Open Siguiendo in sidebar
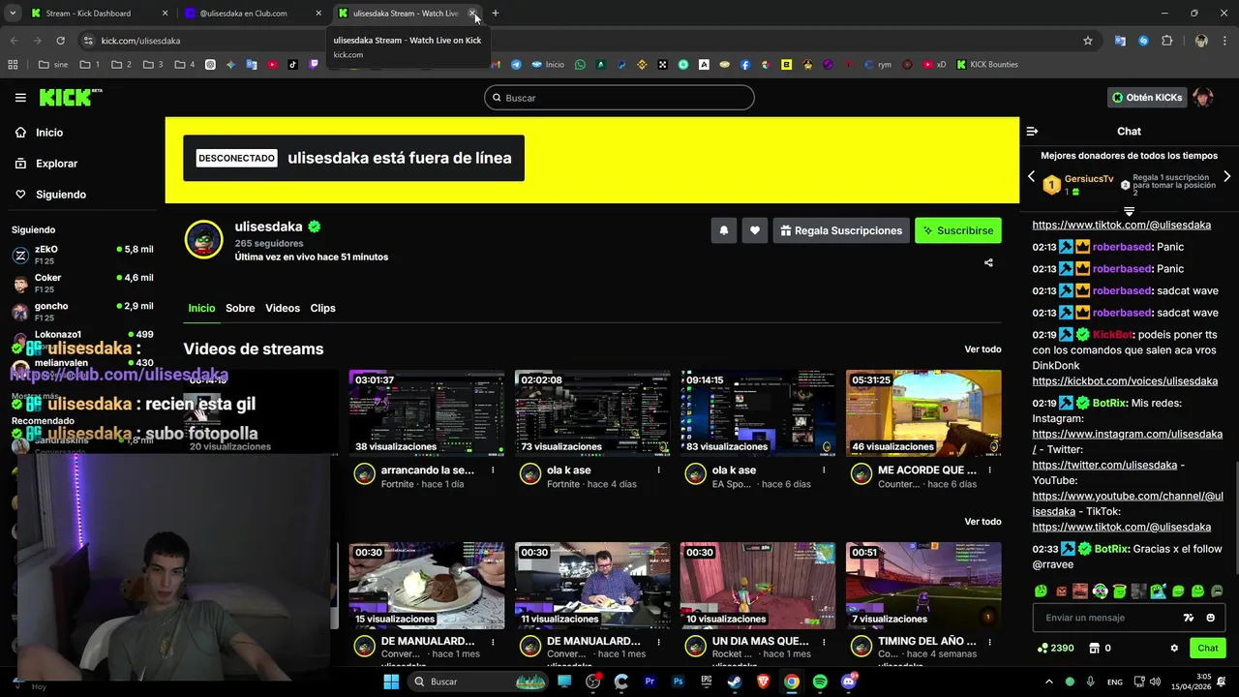1239x697 pixels. pos(61,195)
